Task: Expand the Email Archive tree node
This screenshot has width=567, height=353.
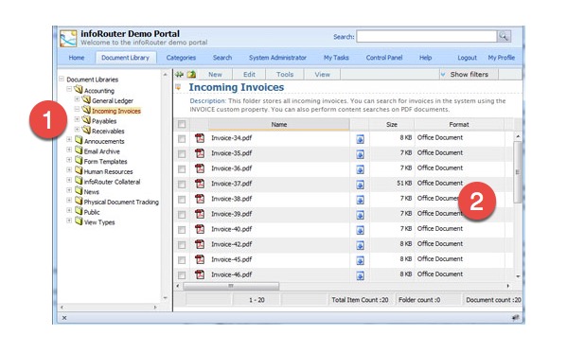Action: coord(69,150)
